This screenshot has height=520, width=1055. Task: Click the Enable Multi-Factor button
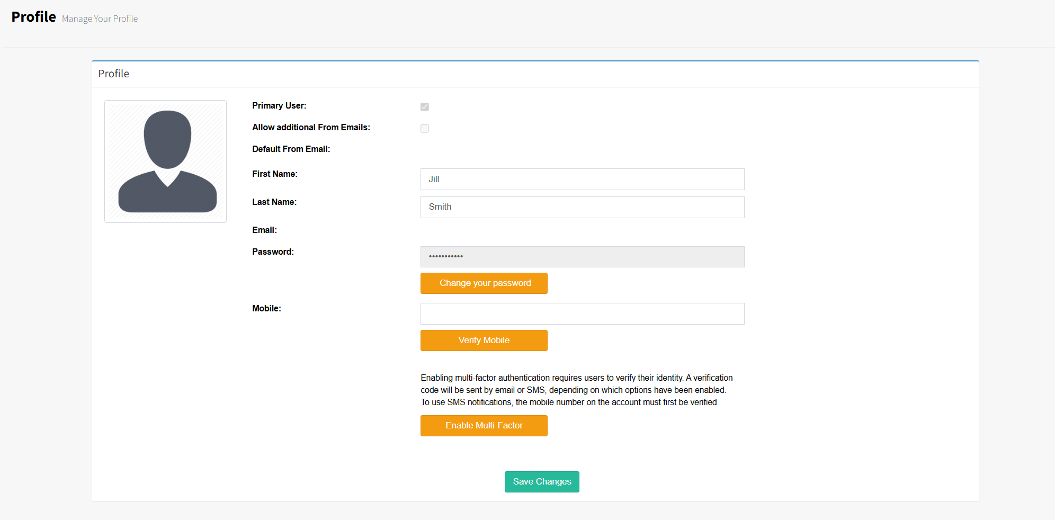(484, 426)
